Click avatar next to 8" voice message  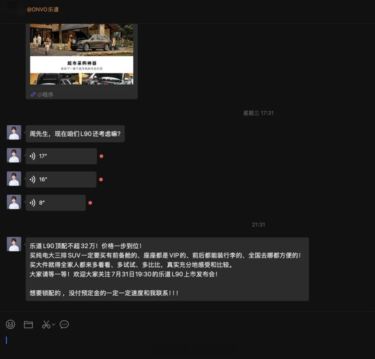[x=14, y=202]
